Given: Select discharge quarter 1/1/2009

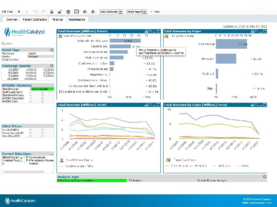Looking at the screenshot, I should [13, 69].
